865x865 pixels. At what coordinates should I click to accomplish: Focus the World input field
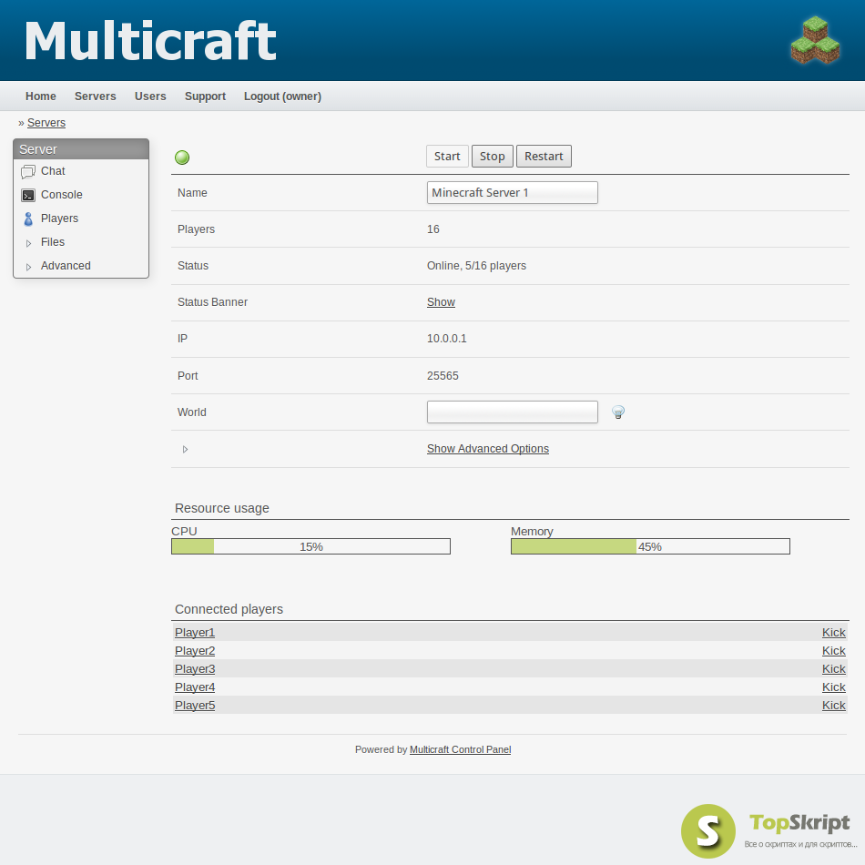(x=513, y=412)
